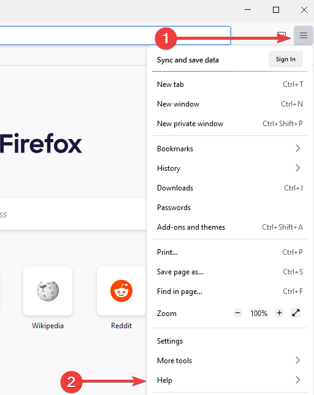
Task: Open a New private window
Action: [x=230, y=124]
